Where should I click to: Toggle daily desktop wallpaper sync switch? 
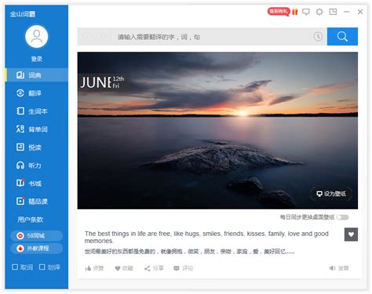(x=342, y=217)
